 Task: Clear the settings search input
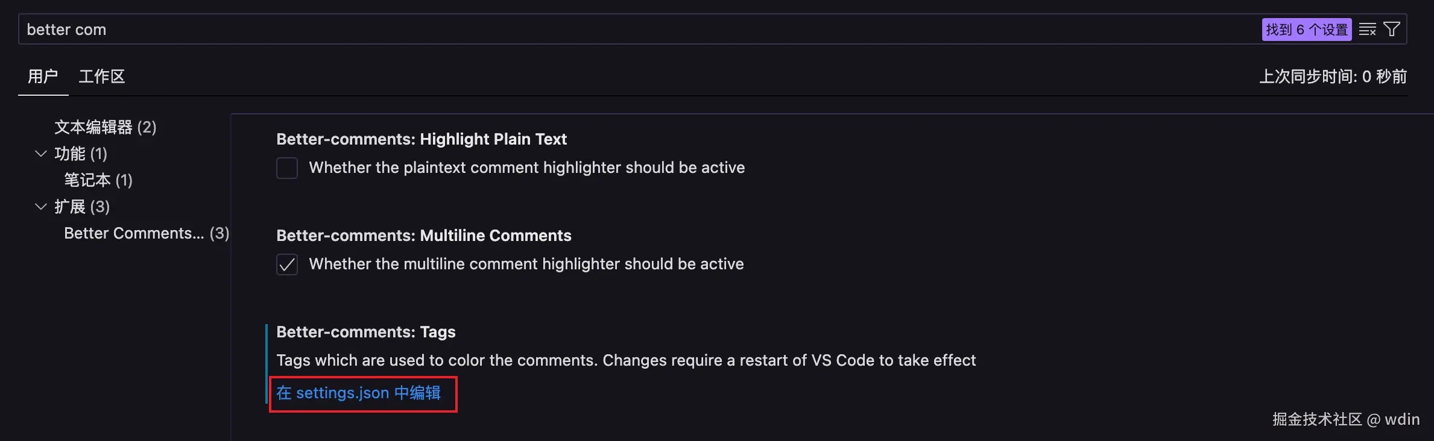[x=1367, y=30]
